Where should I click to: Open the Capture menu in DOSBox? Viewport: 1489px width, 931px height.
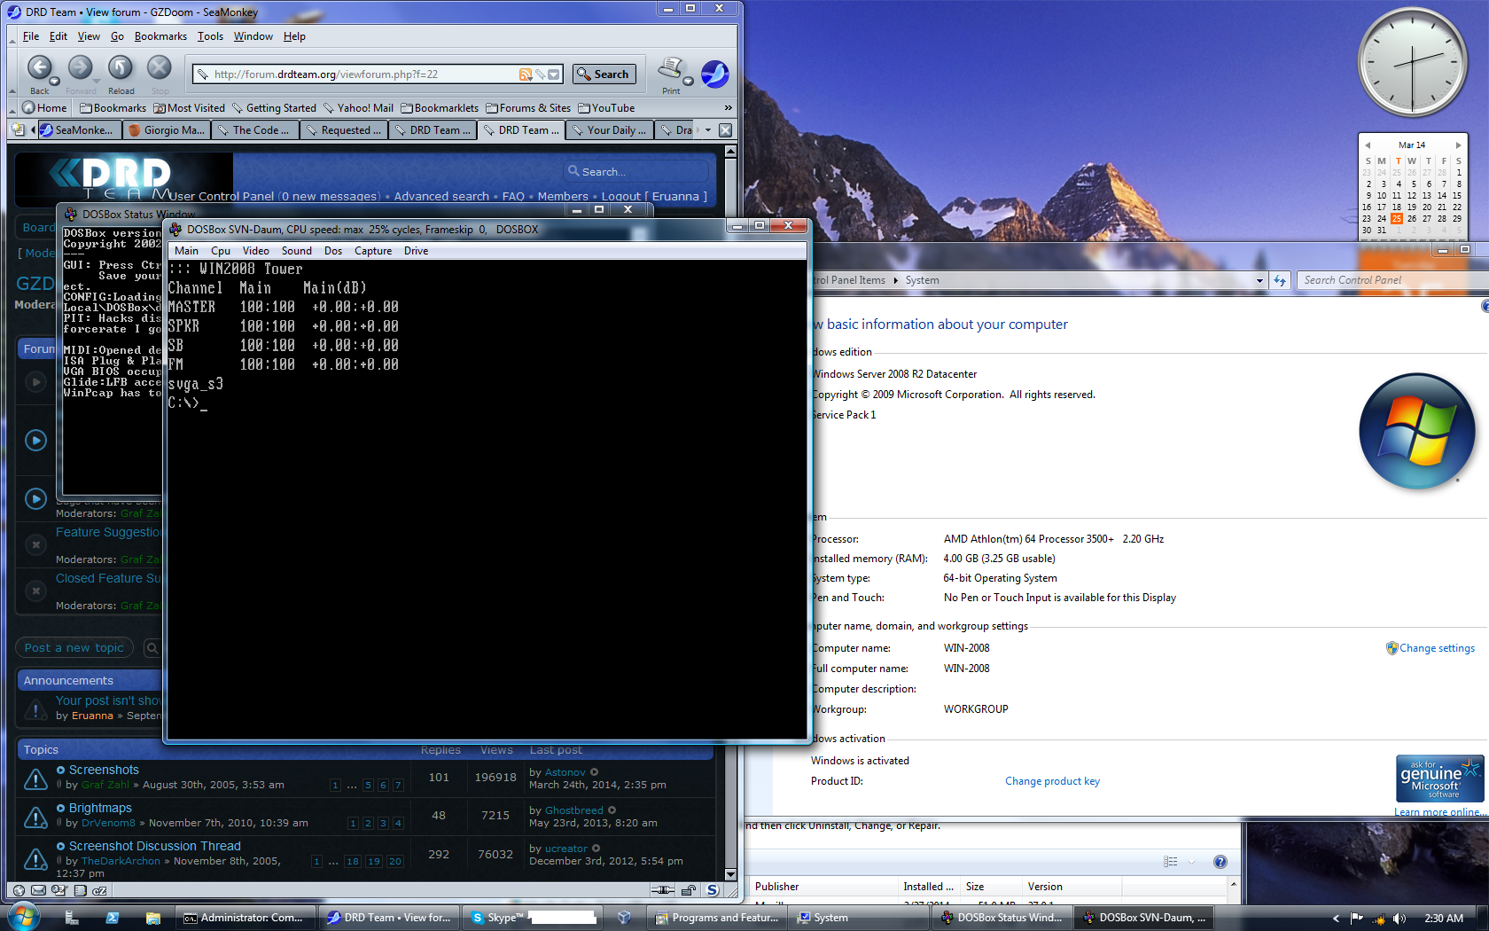pos(373,251)
